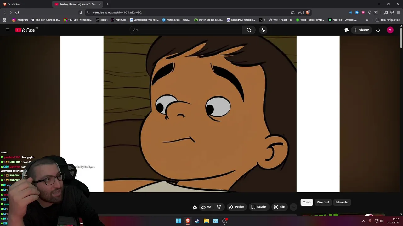Open the apps grid in bookmarks bar

[4, 20]
